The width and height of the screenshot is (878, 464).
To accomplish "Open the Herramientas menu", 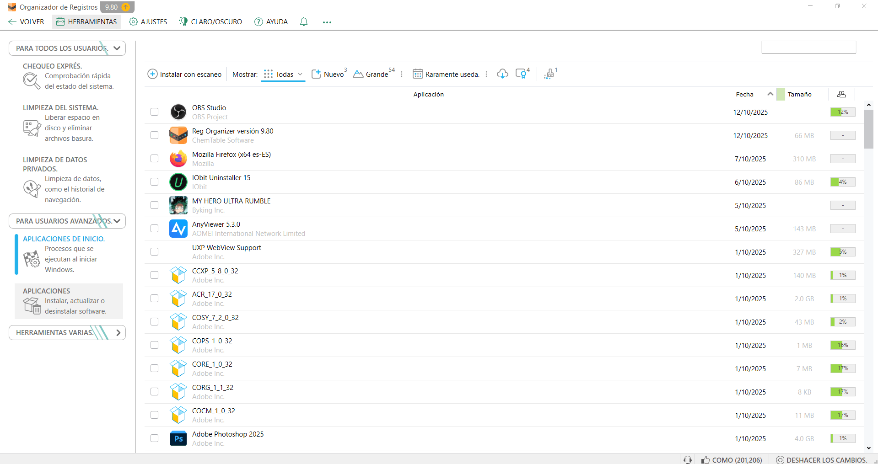I will [x=86, y=21].
